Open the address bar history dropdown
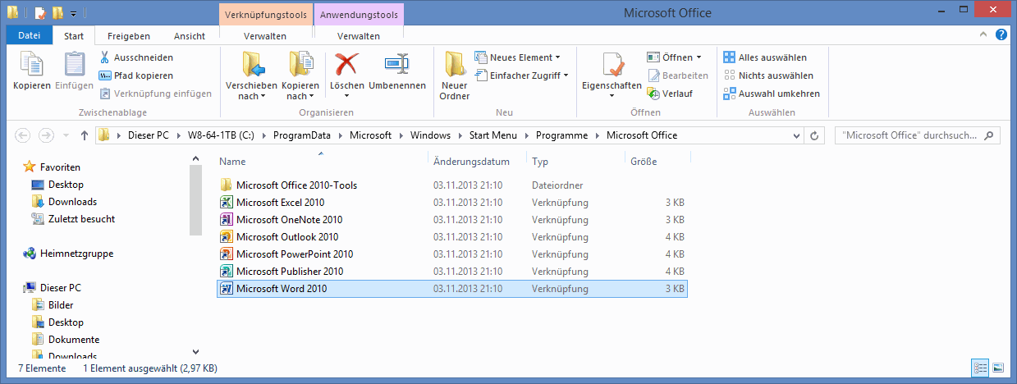The height and width of the screenshot is (384, 1017). pyautogui.click(x=796, y=135)
